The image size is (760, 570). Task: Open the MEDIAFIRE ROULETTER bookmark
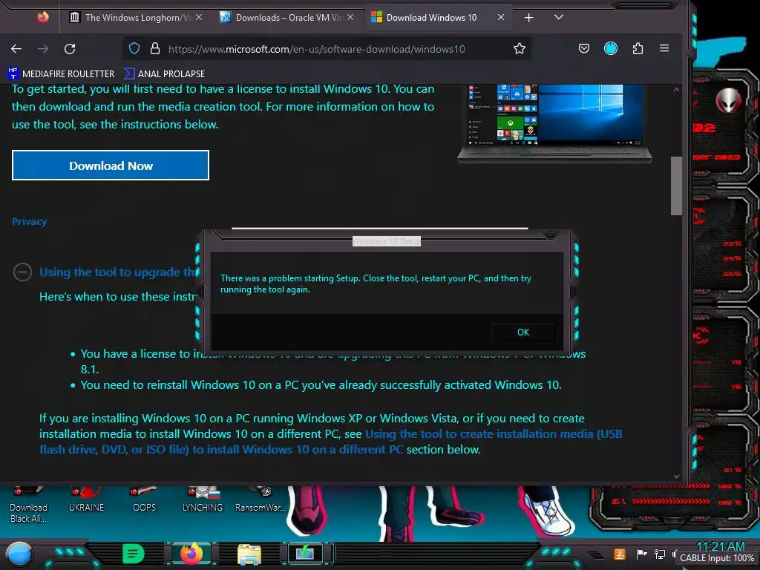tap(61, 73)
